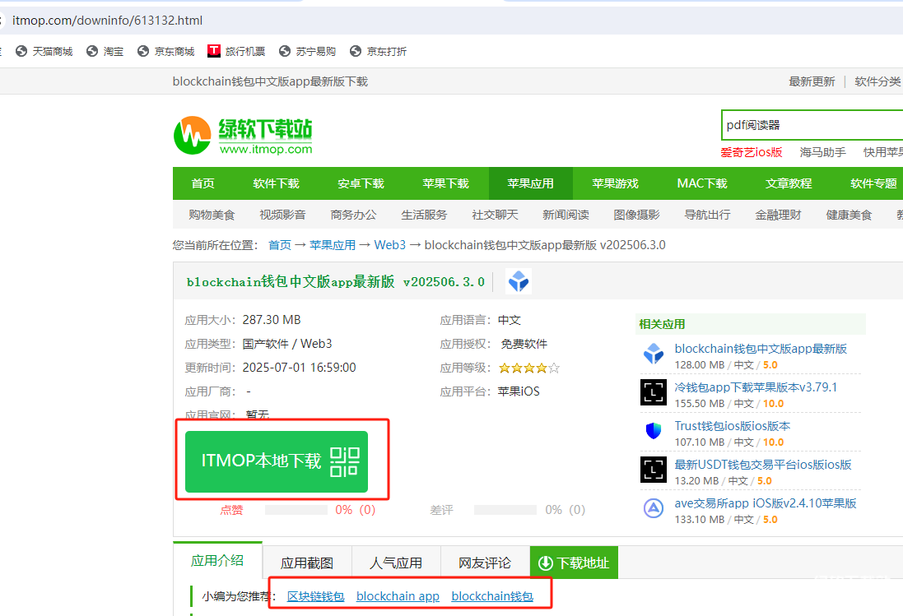Click the browser address bar URL
Screen dimensions: 903x616
[107, 20]
